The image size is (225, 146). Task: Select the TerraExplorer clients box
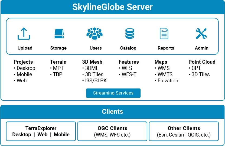pyautogui.click(x=41, y=131)
